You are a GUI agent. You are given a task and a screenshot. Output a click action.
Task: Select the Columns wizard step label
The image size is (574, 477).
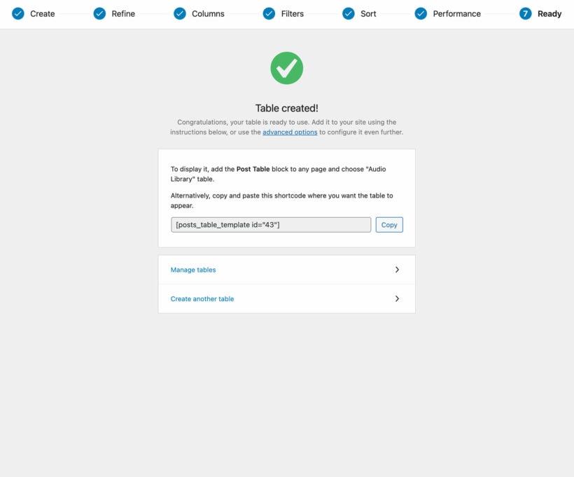tap(208, 13)
